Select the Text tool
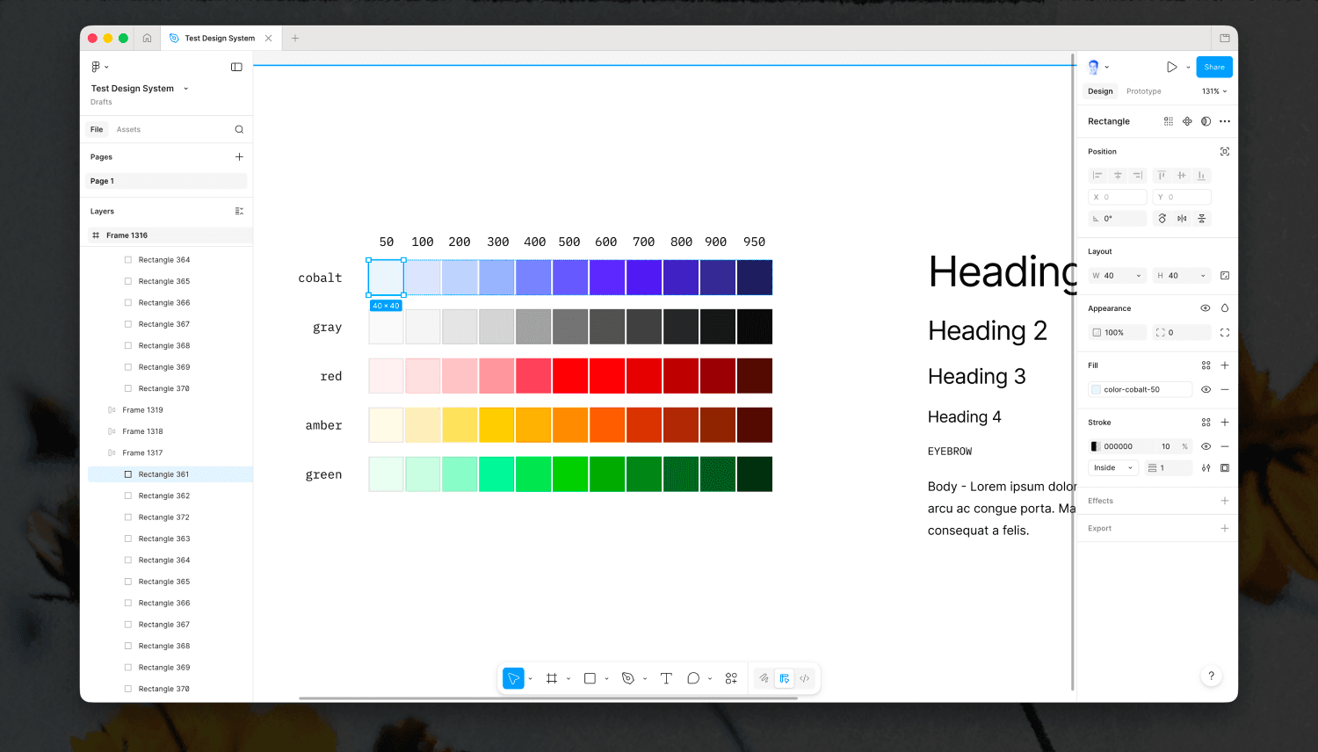The height and width of the screenshot is (752, 1318). 666,678
